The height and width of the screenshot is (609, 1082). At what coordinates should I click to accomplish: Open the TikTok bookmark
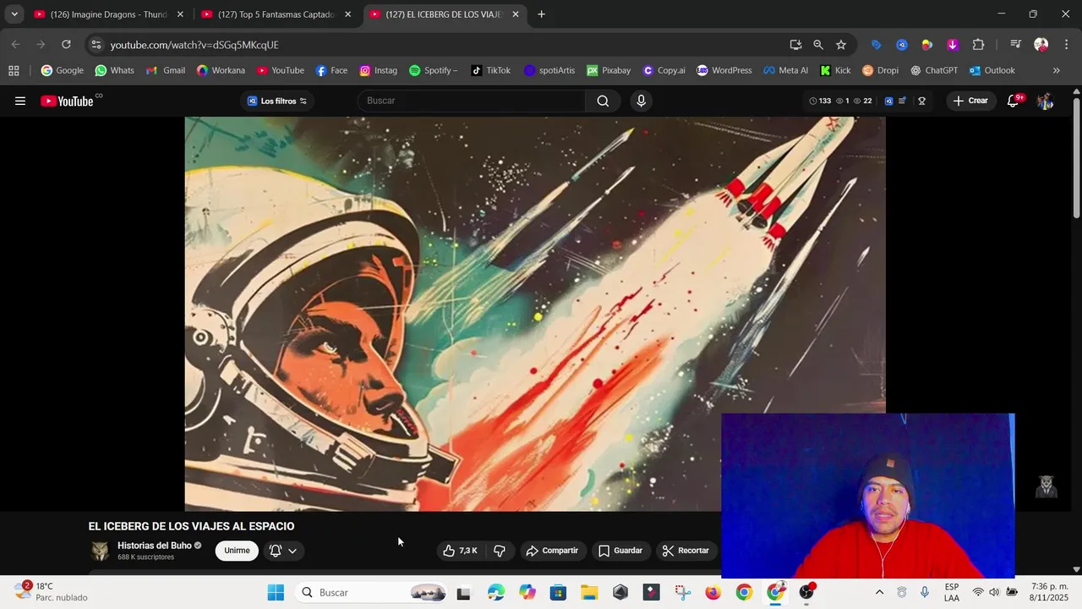coord(490,70)
